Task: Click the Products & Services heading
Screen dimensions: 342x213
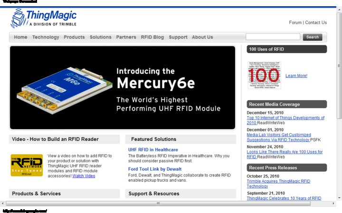Action: [64, 194]
